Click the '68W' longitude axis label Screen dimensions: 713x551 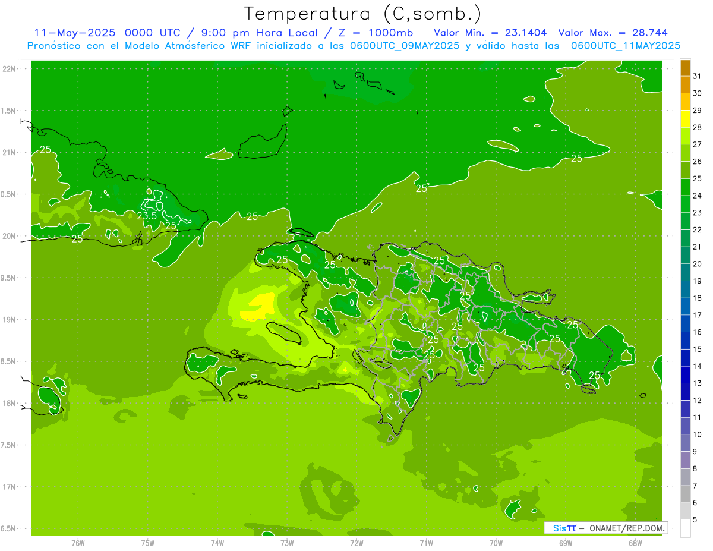[635, 543]
